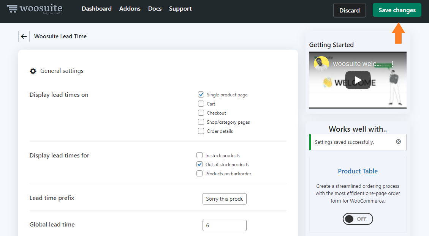The image size is (429, 236).
Task: Uncheck Out of stock products
Action: pos(199,164)
